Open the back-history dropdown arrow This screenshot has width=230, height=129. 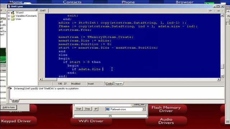(x=214, y=11)
